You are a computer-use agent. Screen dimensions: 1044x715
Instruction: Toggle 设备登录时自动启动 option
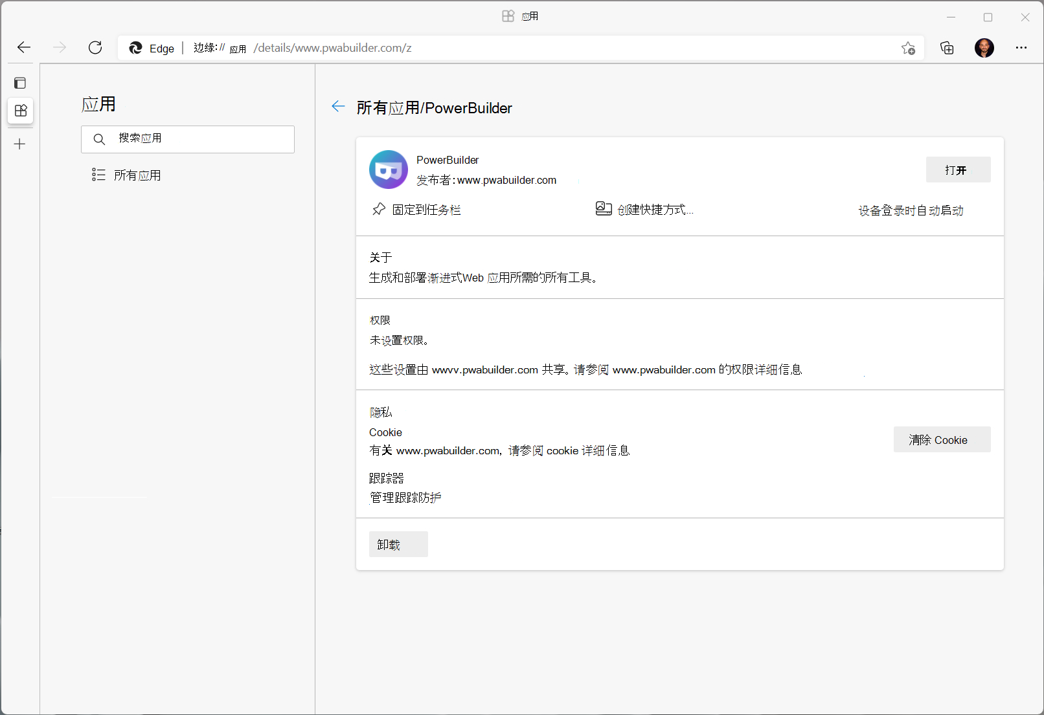(911, 211)
